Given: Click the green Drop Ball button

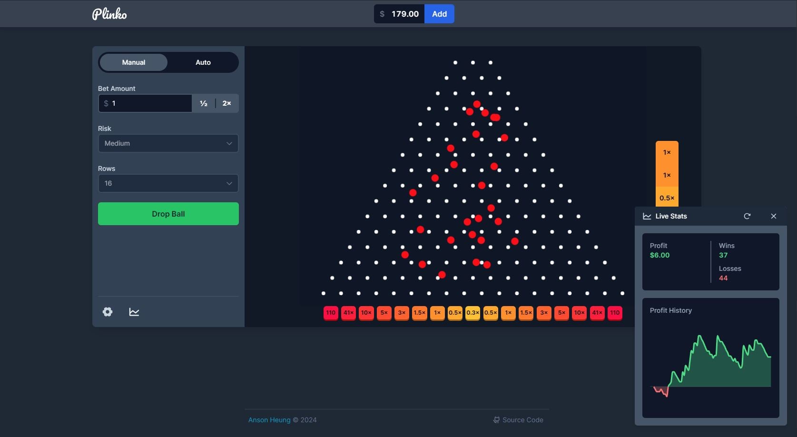Looking at the screenshot, I should (168, 214).
